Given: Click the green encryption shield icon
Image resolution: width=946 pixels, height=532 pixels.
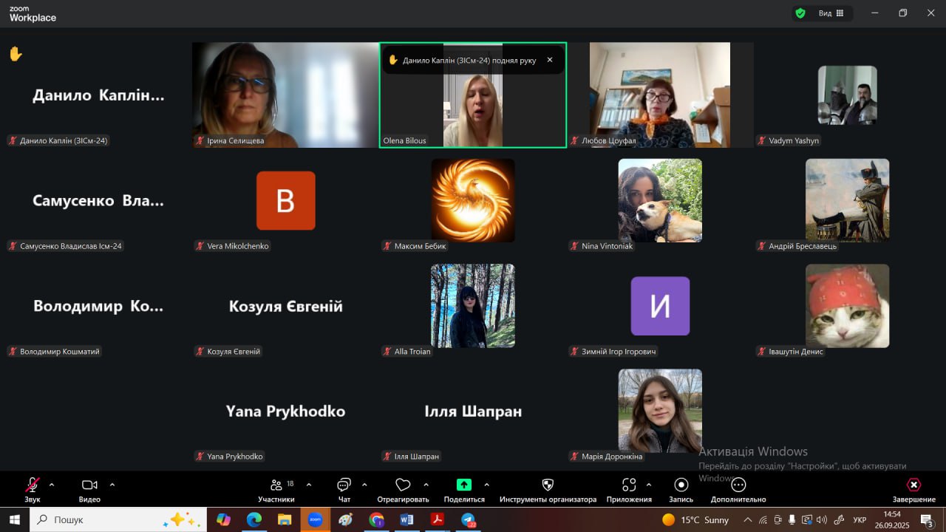Looking at the screenshot, I should point(800,13).
